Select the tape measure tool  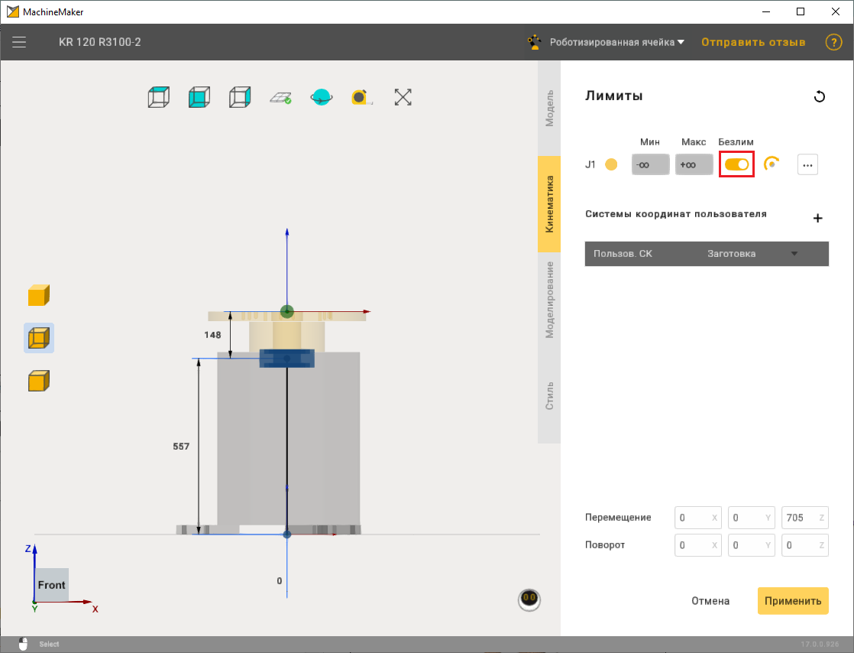[x=361, y=97]
